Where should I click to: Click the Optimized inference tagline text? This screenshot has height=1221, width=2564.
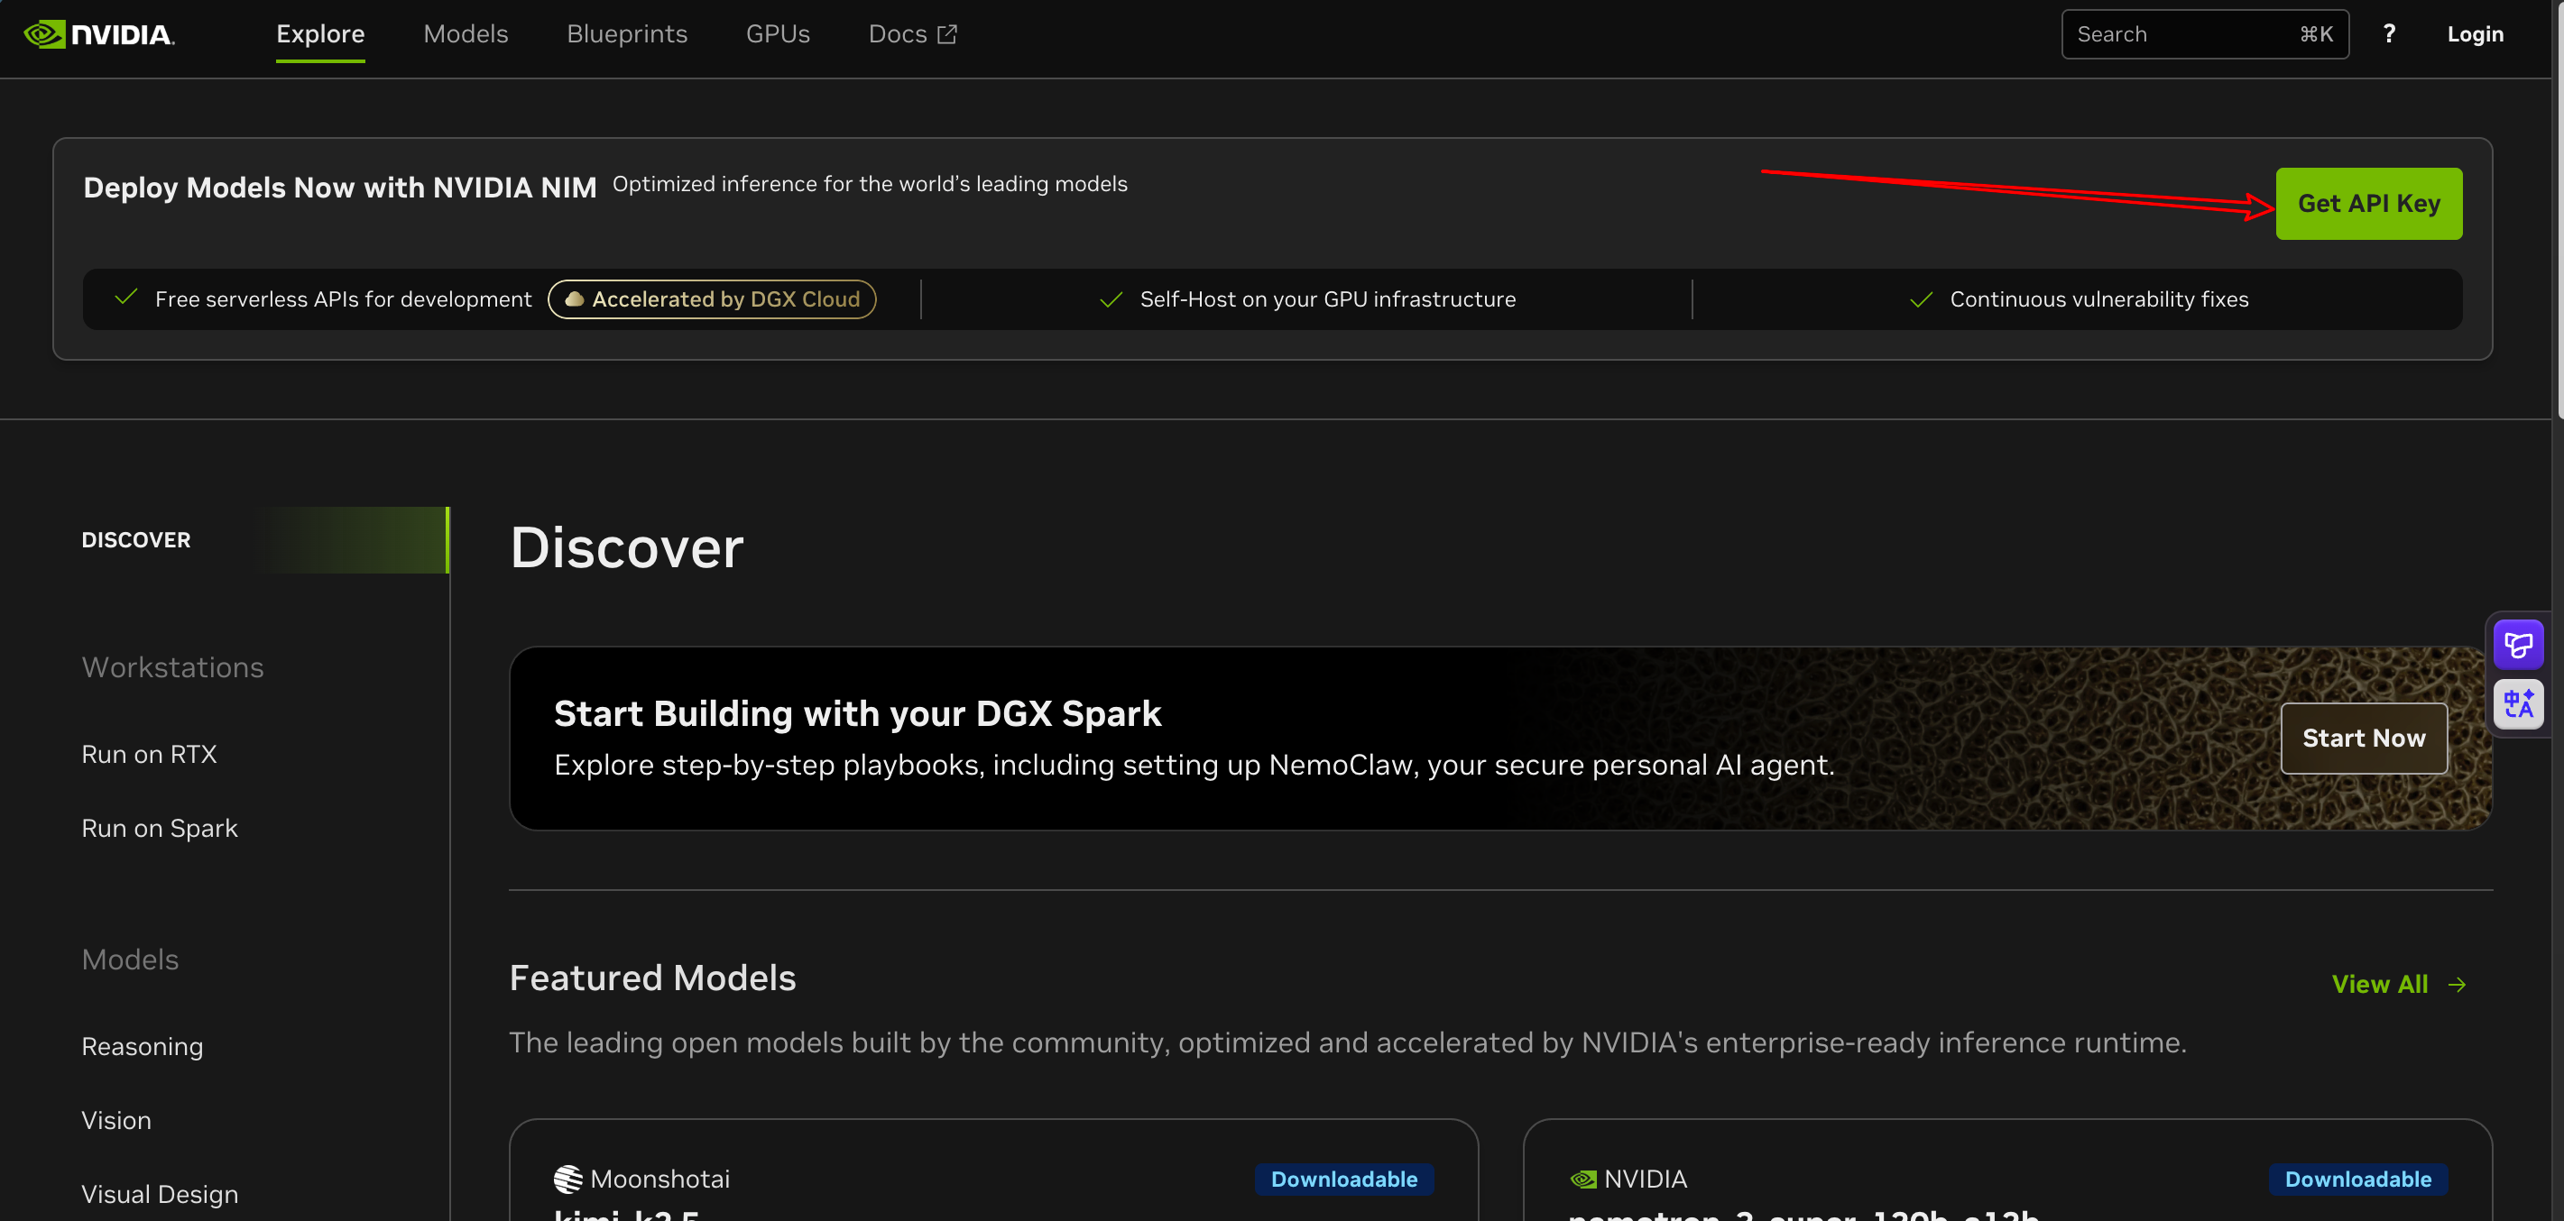tap(870, 184)
